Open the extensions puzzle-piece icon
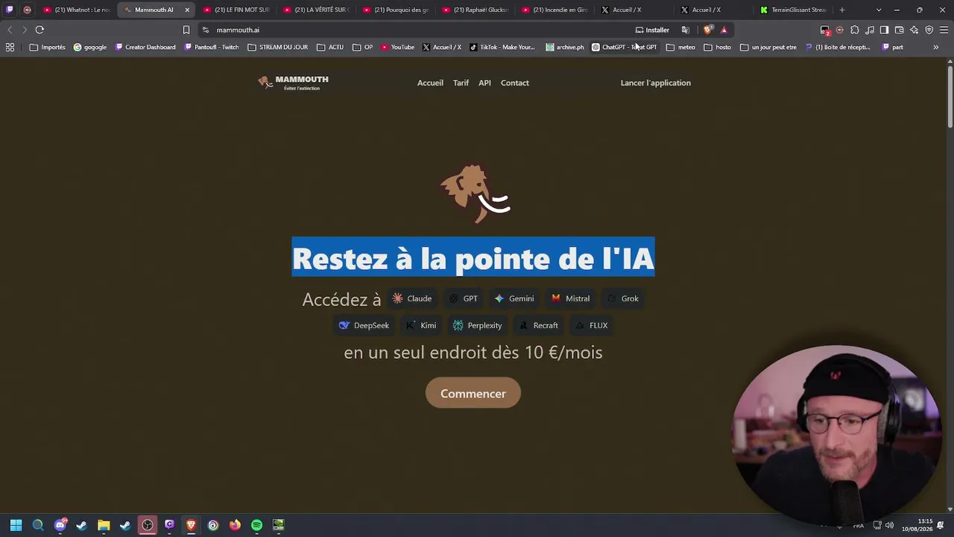Screen dimensions: 954x537 tap(855, 30)
